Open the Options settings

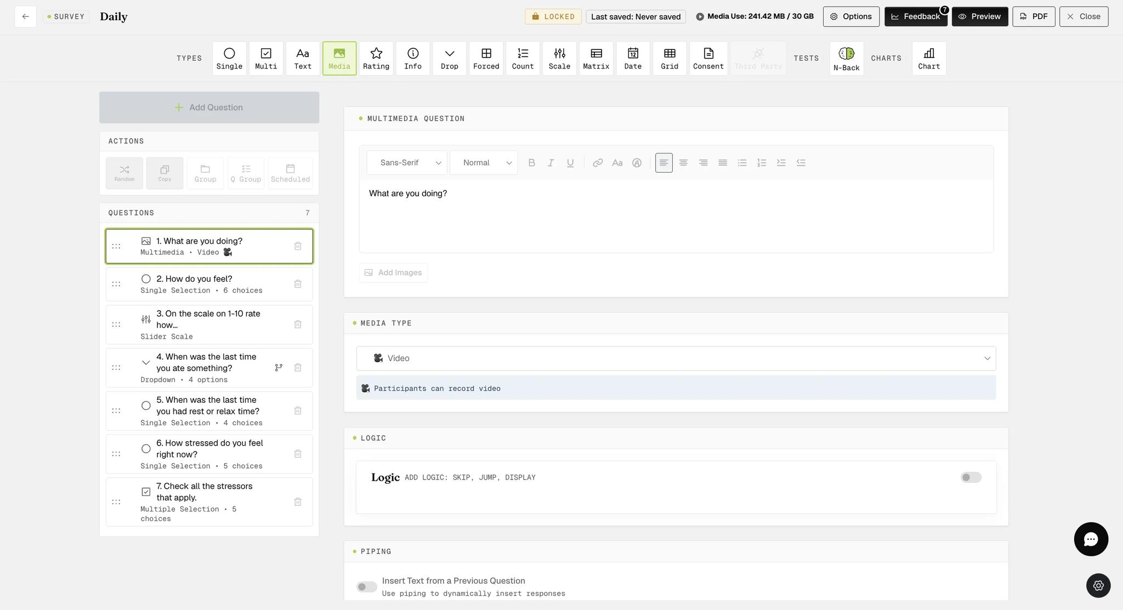point(851,16)
